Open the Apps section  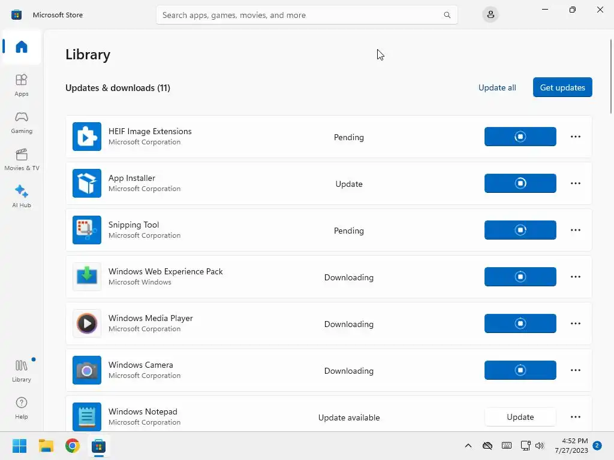pos(22,85)
